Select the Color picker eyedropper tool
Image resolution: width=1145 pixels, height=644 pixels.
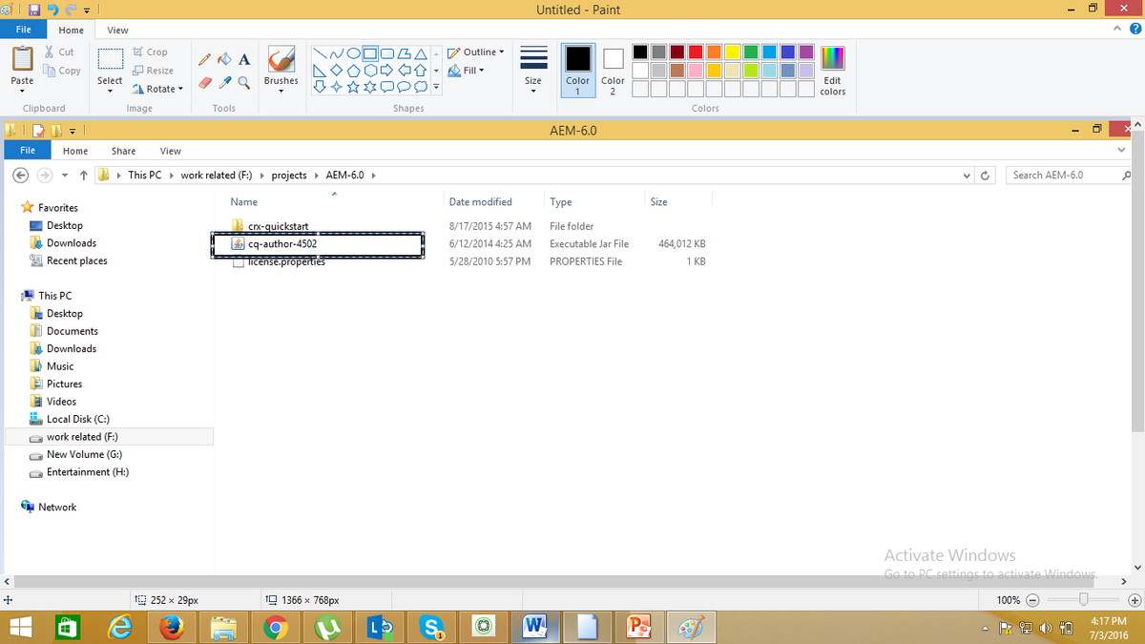(x=224, y=82)
